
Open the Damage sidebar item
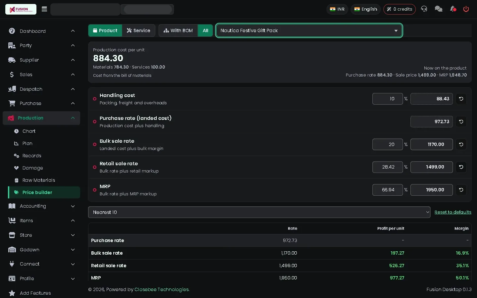pos(44,168)
